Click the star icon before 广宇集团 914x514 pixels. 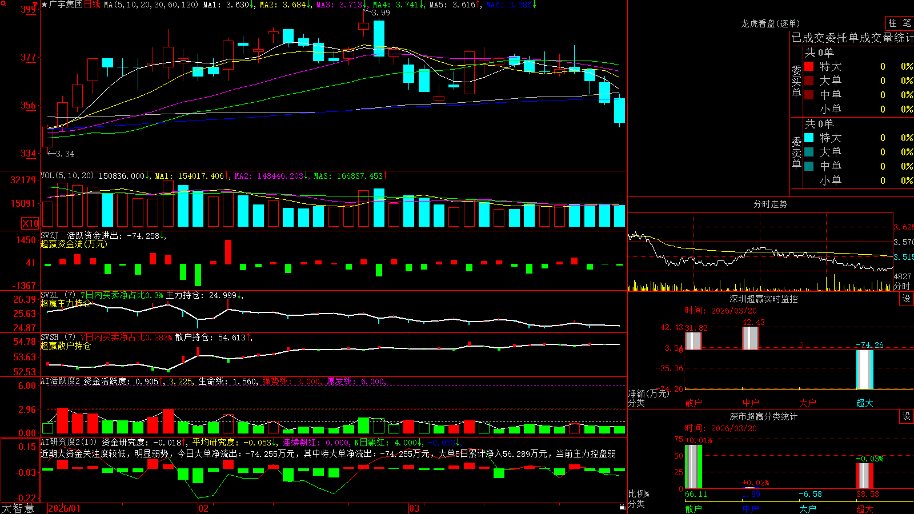point(45,5)
